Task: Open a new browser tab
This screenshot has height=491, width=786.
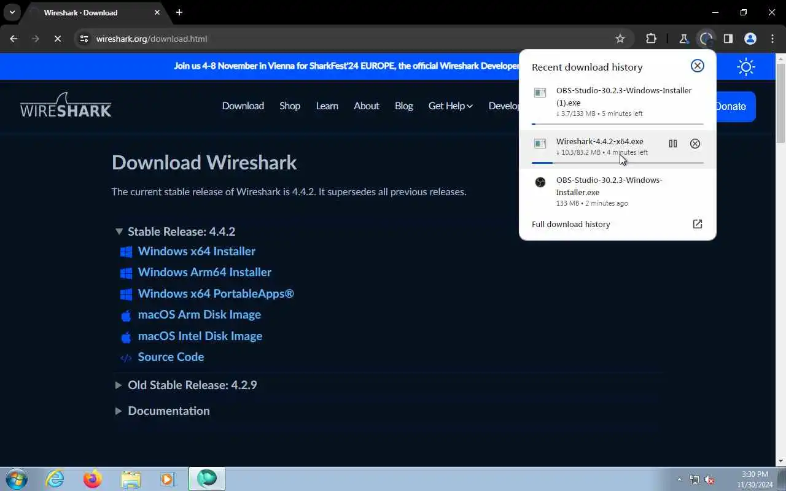Action: (x=179, y=12)
